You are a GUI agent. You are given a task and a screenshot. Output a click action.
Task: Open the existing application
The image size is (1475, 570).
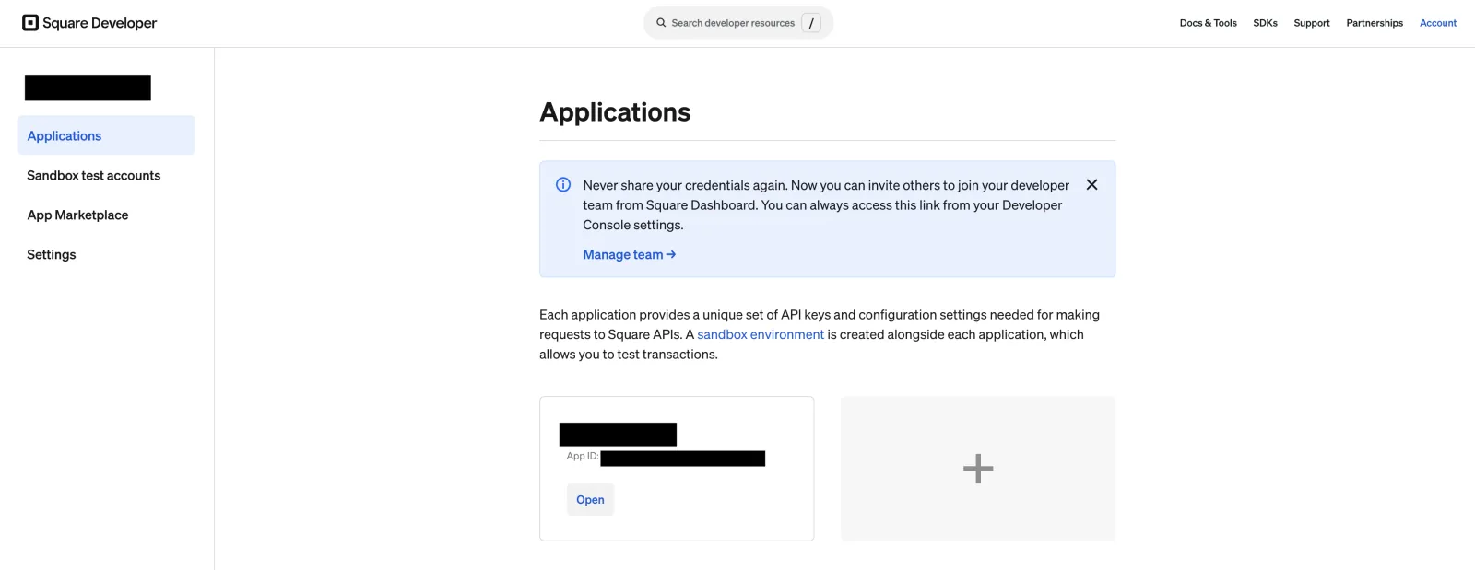(590, 500)
